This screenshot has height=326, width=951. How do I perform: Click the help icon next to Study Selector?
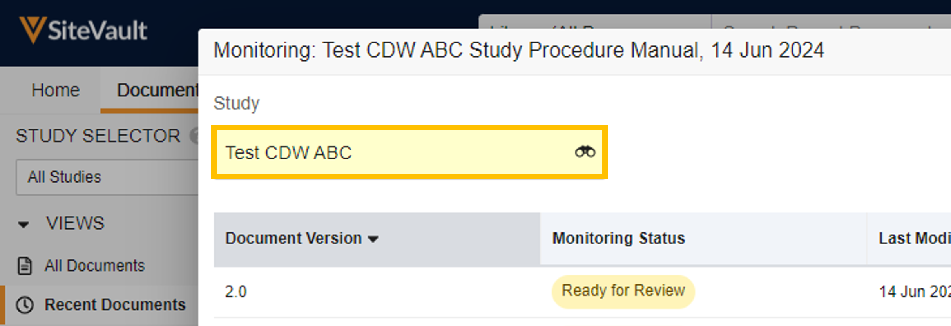pos(195,136)
